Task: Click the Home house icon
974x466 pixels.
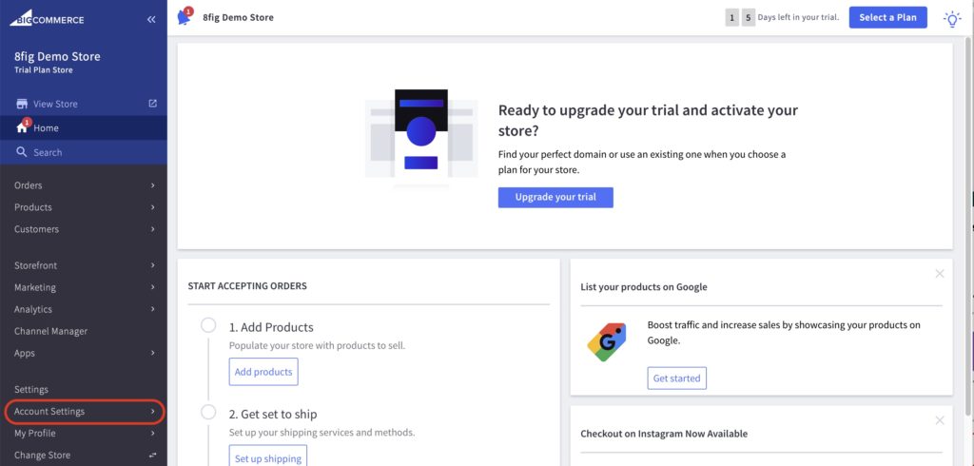Action: 23,126
